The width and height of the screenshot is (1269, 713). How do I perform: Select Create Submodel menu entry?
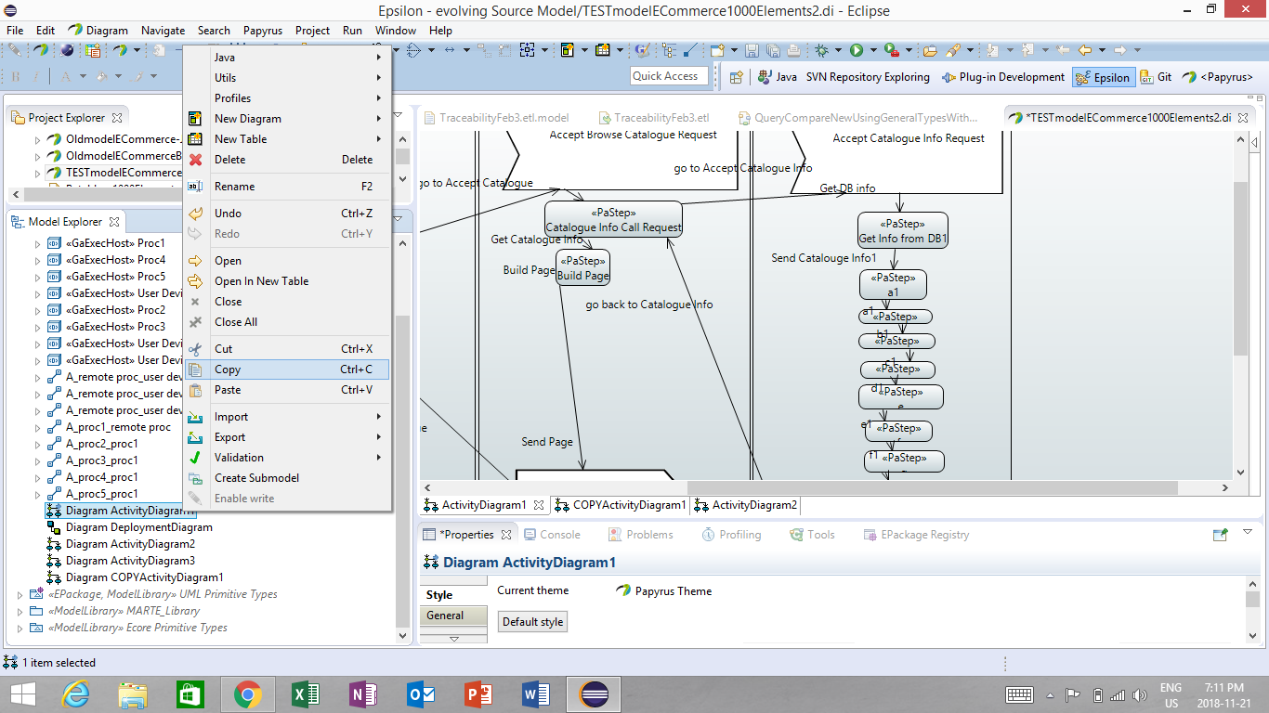[287, 478]
